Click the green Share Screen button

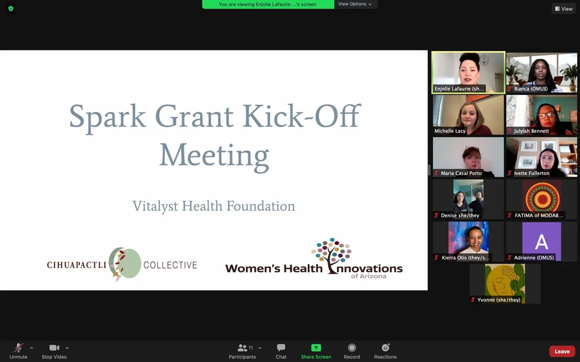[316, 352]
